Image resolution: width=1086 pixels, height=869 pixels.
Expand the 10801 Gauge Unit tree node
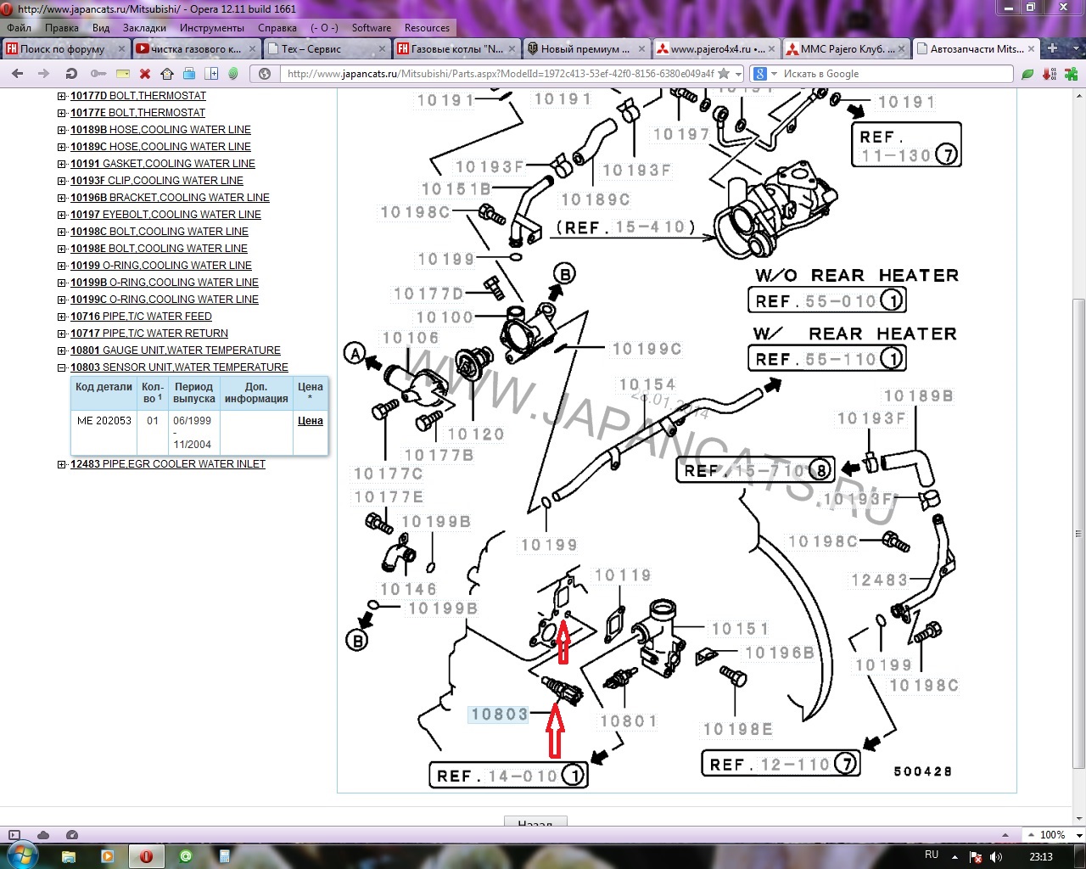[x=62, y=350]
